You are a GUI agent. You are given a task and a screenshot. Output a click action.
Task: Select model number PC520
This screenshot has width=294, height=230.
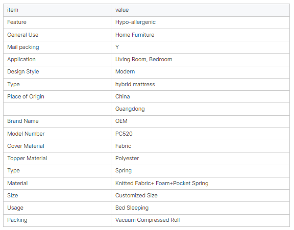tap(124, 134)
